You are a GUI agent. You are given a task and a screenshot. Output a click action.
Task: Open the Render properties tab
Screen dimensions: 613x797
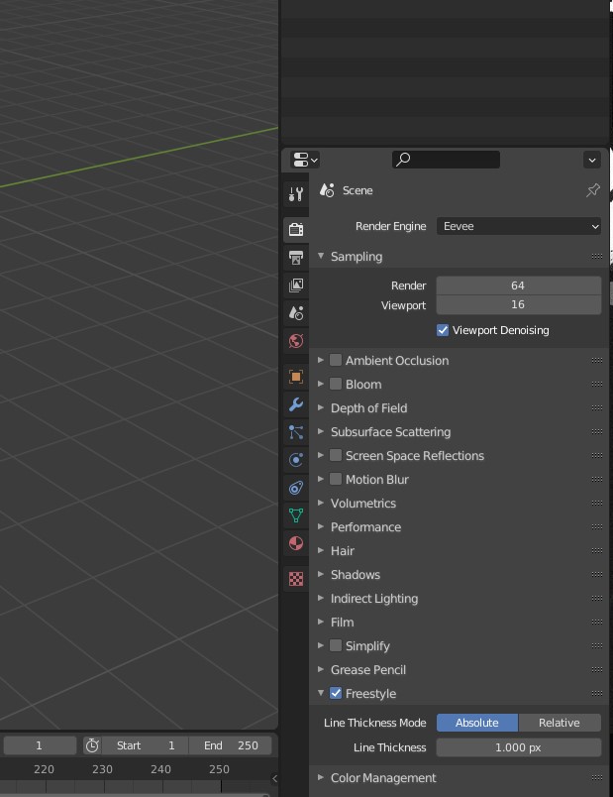[x=296, y=229]
